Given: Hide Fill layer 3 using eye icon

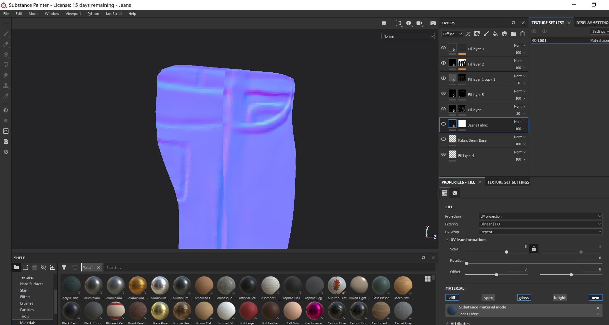Looking at the screenshot, I should (x=443, y=48).
